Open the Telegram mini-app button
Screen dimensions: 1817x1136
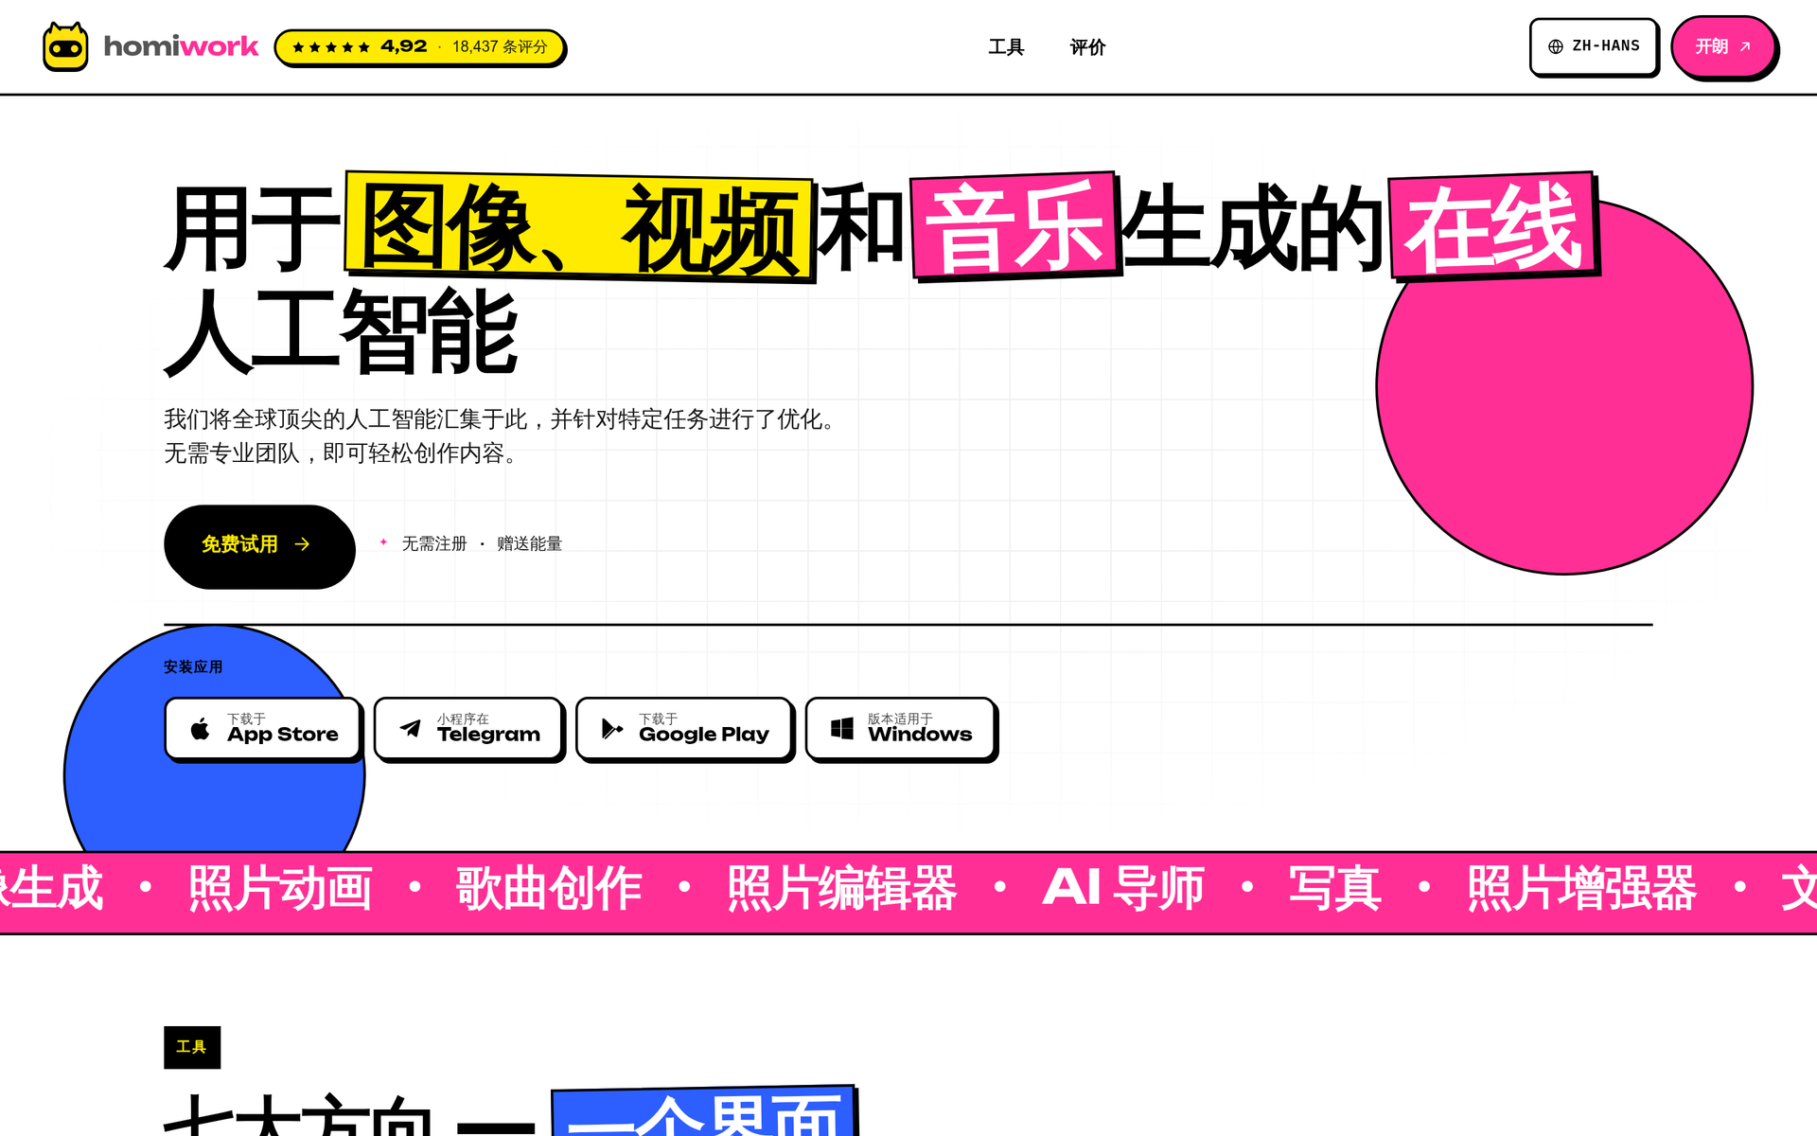[x=468, y=728]
